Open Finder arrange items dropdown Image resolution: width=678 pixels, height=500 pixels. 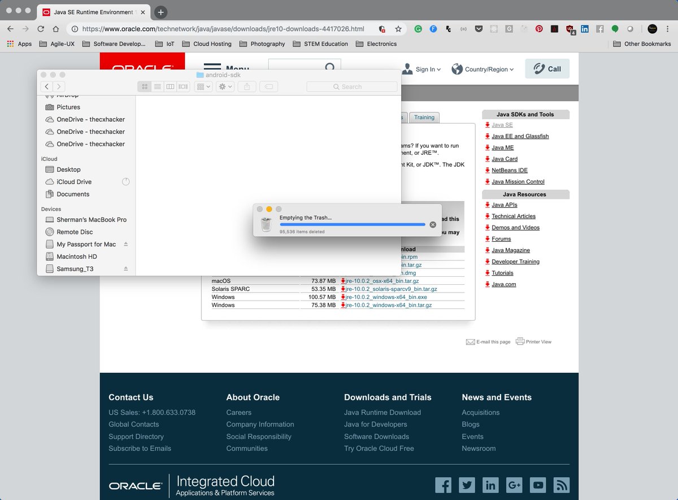tap(203, 86)
